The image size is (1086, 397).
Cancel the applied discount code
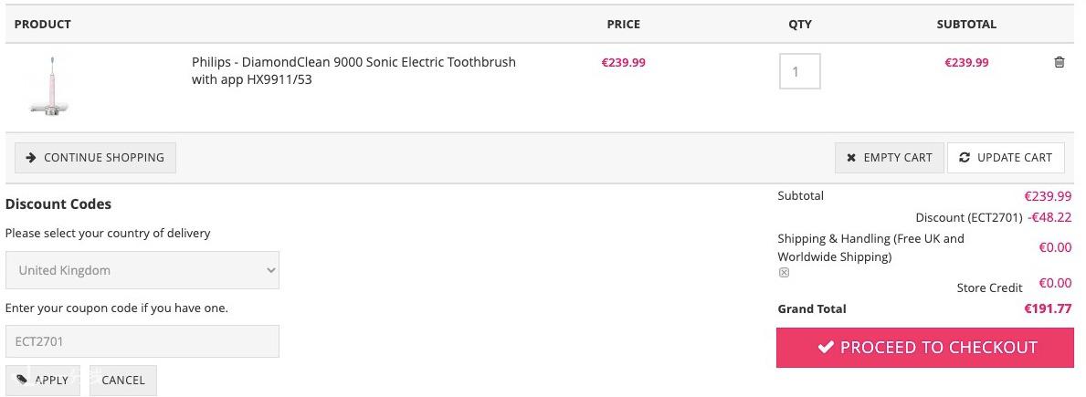click(x=123, y=381)
